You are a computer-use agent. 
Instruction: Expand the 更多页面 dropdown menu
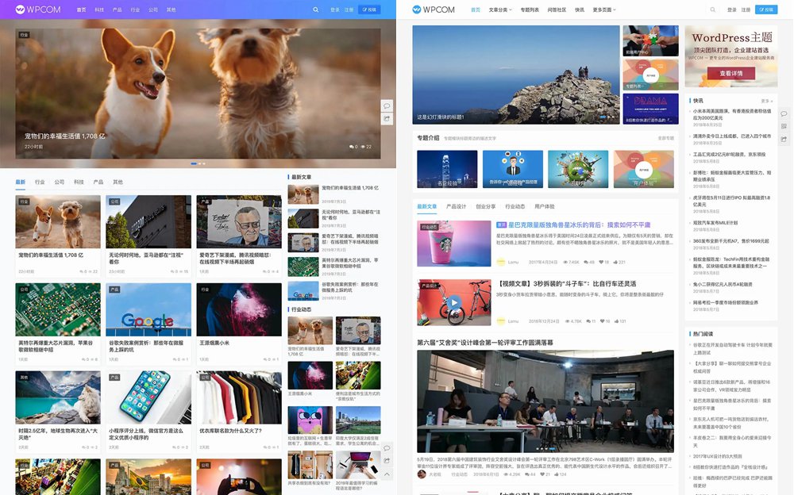(x=605, y=10)
